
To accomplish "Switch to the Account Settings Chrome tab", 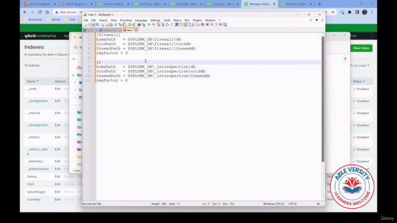I will coord(113,4).
